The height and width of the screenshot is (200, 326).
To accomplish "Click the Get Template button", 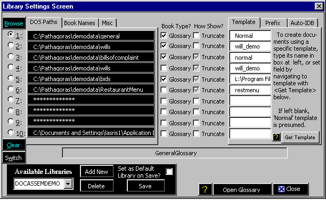I will [x=300, y=138].
